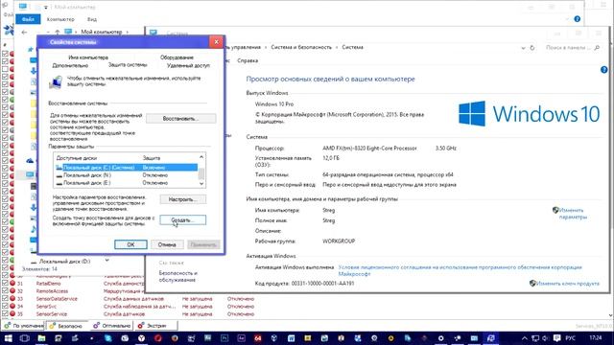614x345 pixels.
Task: Switch to the Удаленный доступ tab
Action: pos(188,66)
